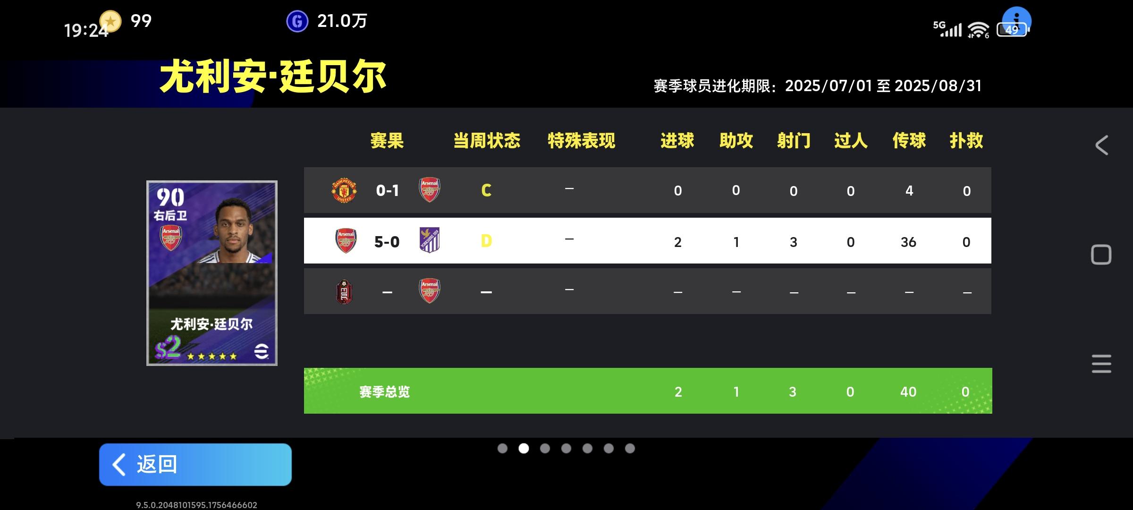Open the system recents square button
Image resolution: width=1133 pixels, height=510 pixels.
coord(1101,255)
